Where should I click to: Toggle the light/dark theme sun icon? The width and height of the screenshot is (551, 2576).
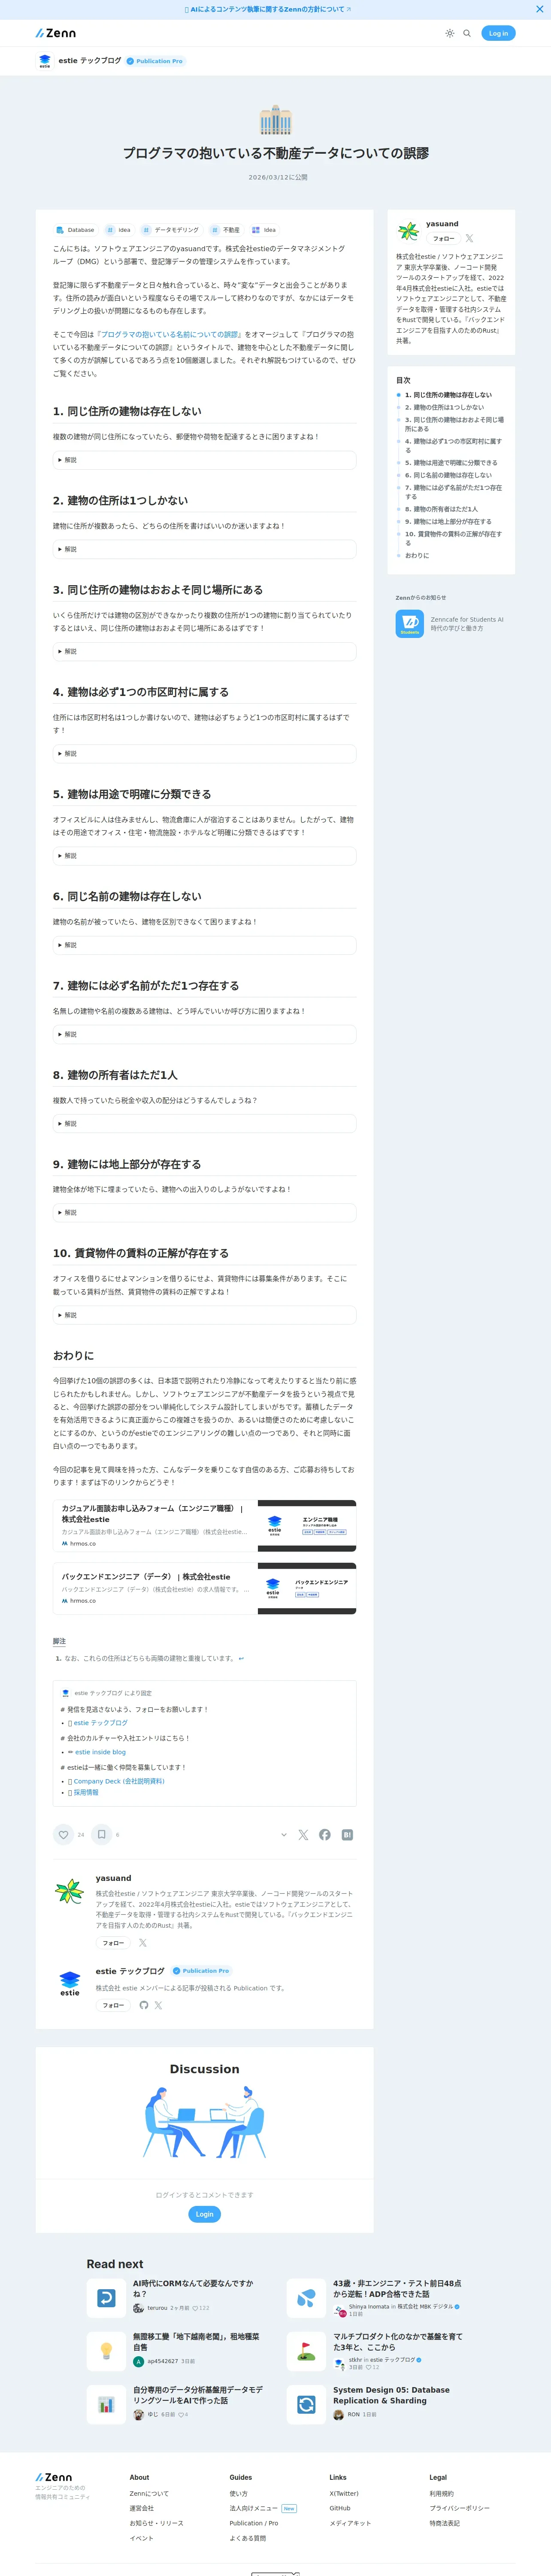[x=450, y=33]
